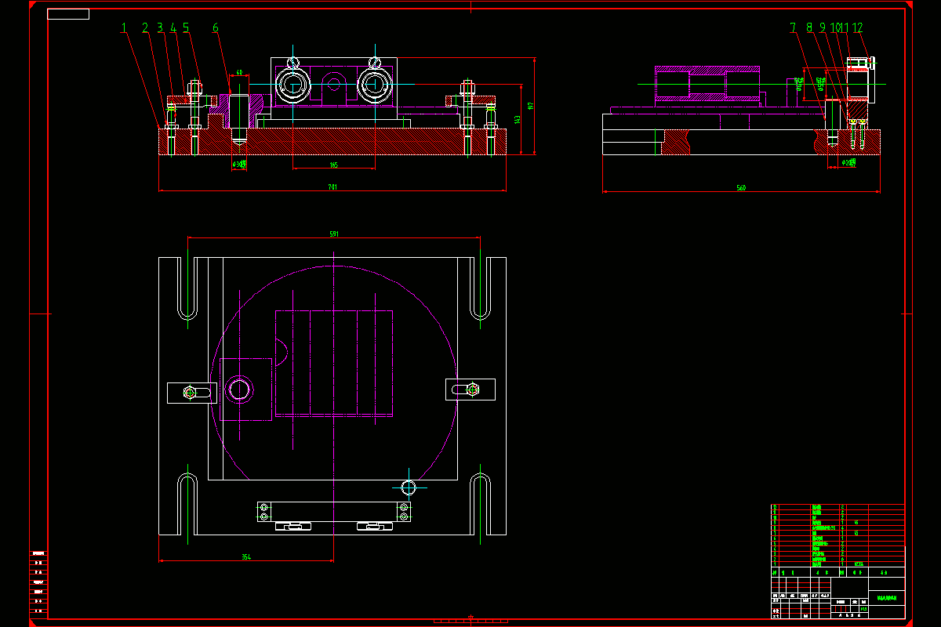The image size is (941, 627).
Task: Select part balloon number 9
Action: pos(823,28)
